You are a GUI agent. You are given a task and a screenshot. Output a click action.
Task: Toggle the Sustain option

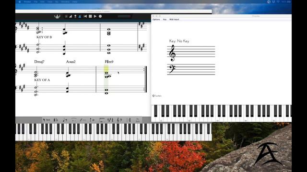[x=157, y=96]
